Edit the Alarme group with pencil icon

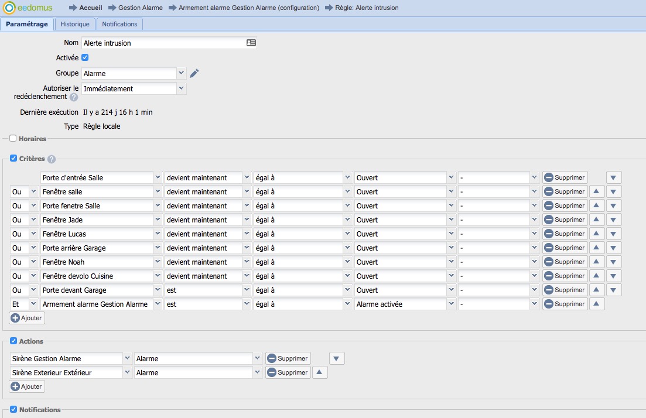point(194,73)
